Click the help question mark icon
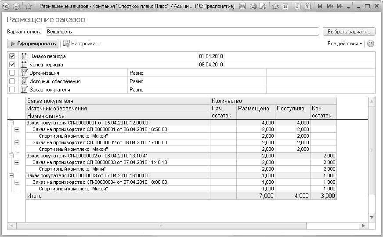383x237 pixels. point(371,44)
